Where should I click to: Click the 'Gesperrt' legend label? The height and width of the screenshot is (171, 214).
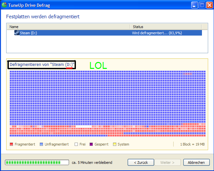click(101, 144)
